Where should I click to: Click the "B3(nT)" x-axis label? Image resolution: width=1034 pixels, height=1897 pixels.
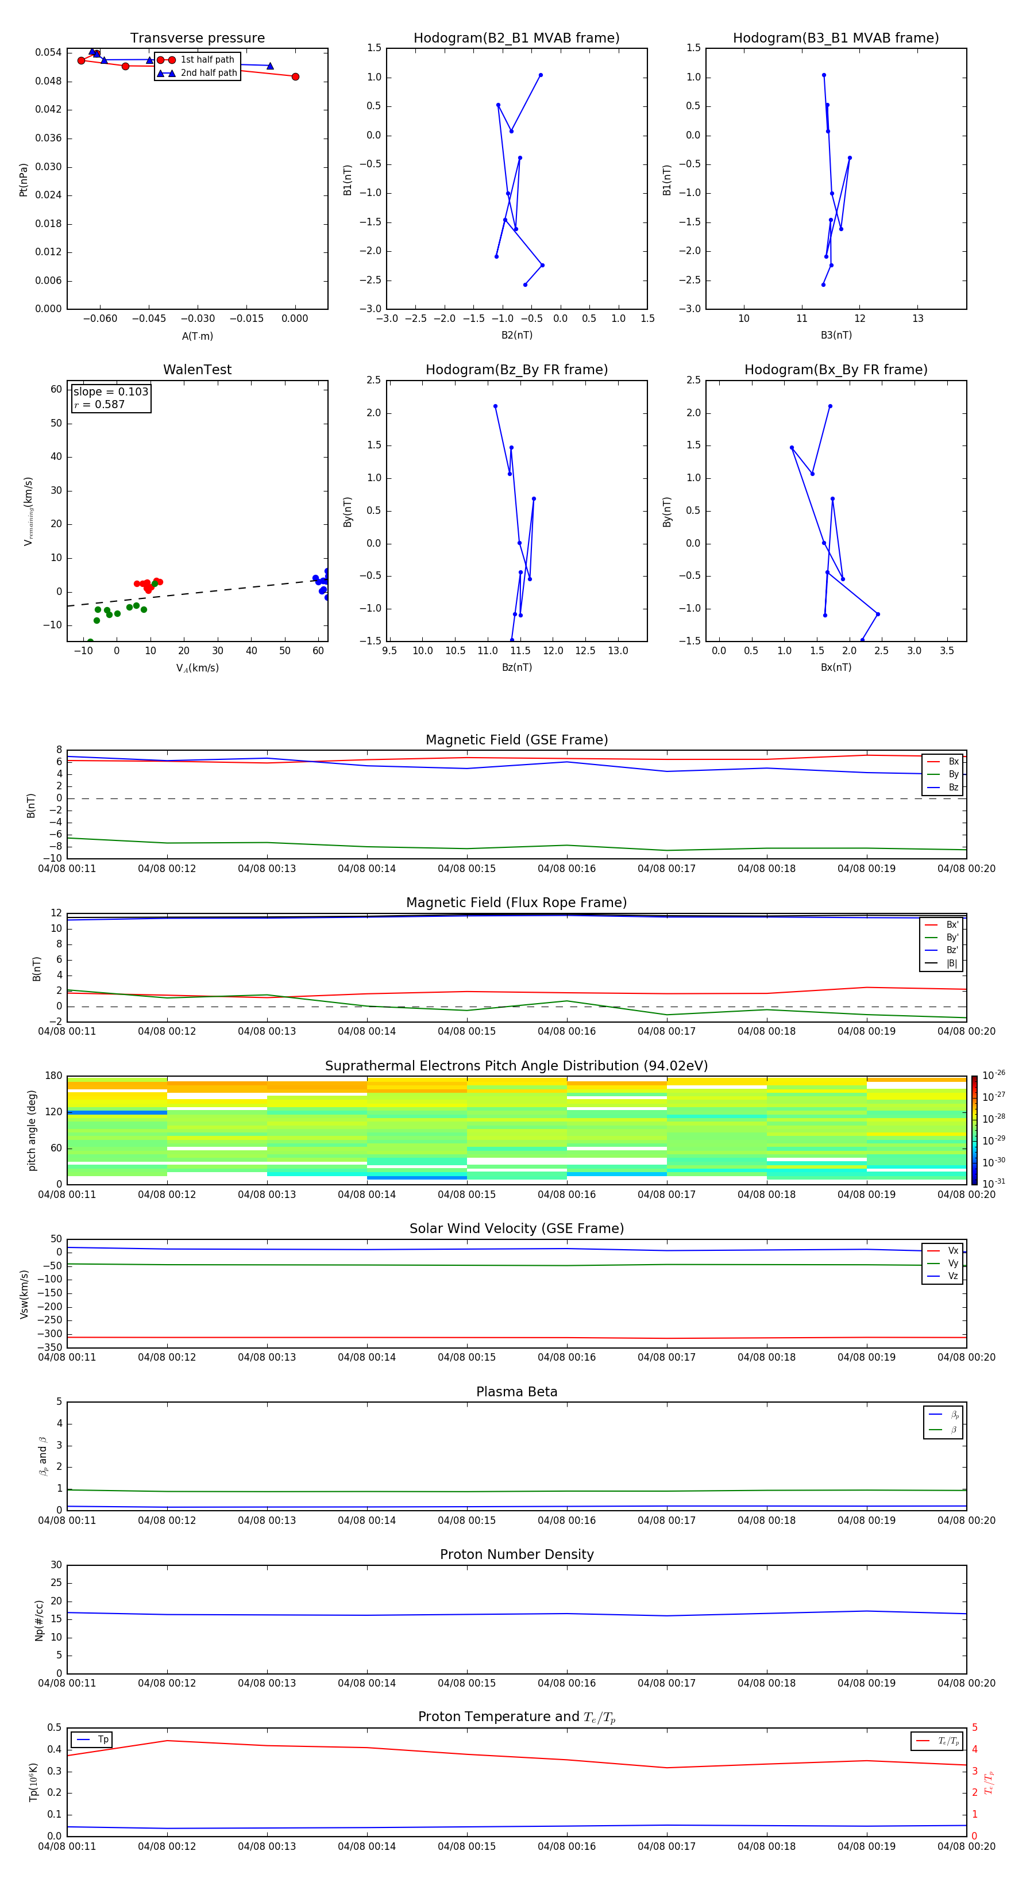(836, 335)
